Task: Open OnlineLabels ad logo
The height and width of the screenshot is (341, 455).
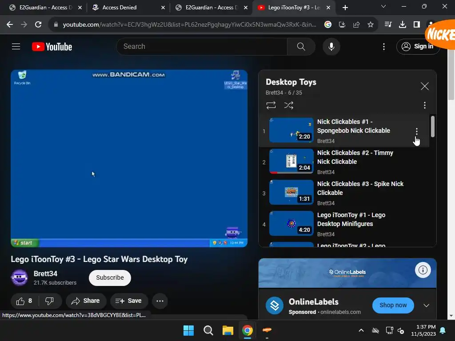Action: click(x=275, y=305)
